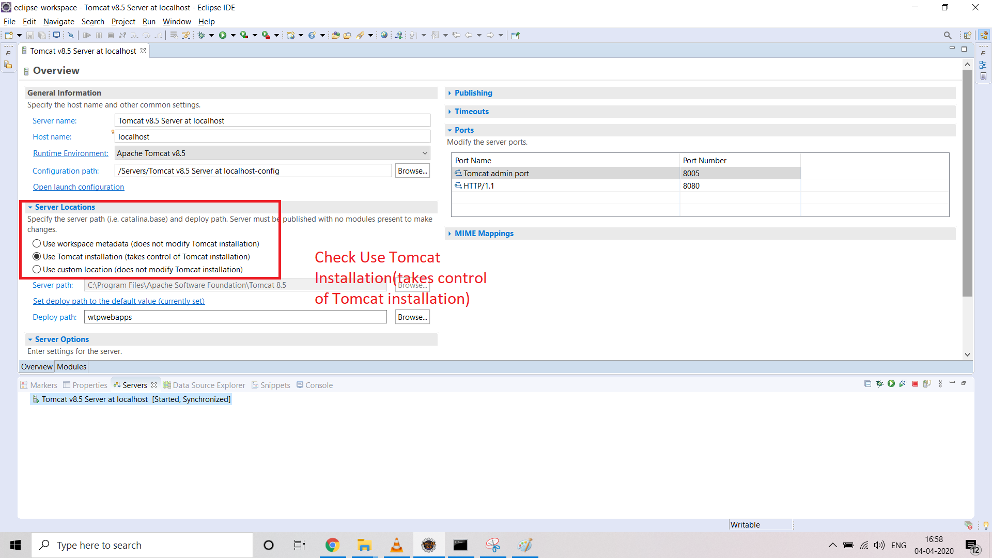This screenshot has width=992, height=558.
Task: Click the Publish to server icon
Action: (927, 383)
